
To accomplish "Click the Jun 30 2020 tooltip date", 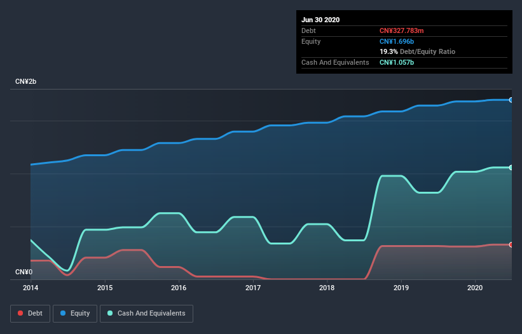I will tap(320, 20).
